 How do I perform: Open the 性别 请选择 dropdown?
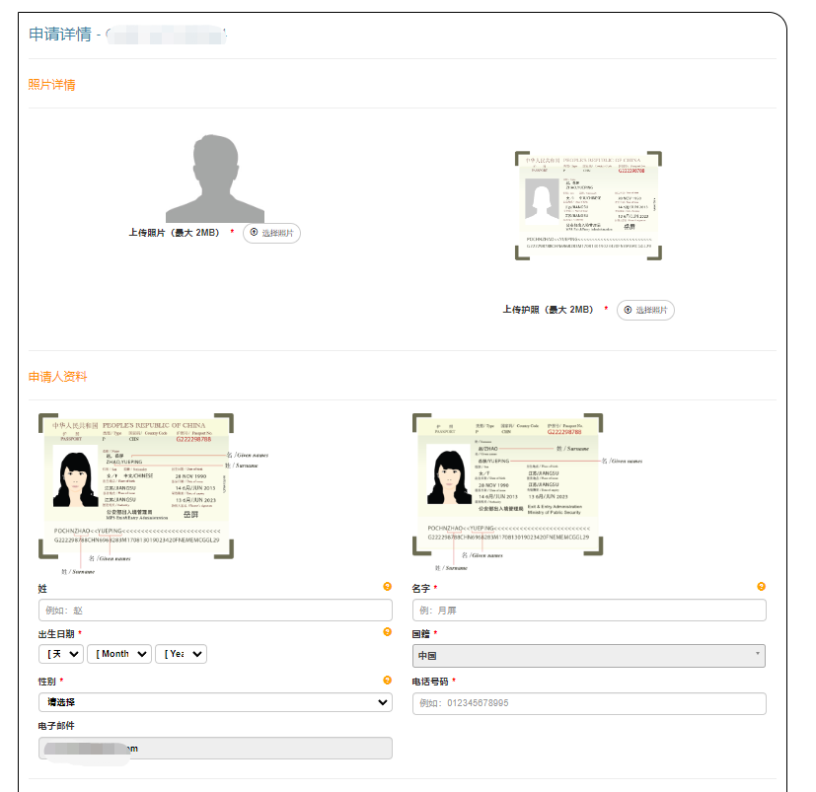[x=210, y=702]
